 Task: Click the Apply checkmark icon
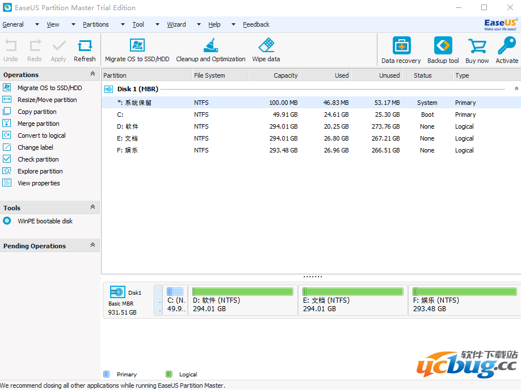click(59, 45)
